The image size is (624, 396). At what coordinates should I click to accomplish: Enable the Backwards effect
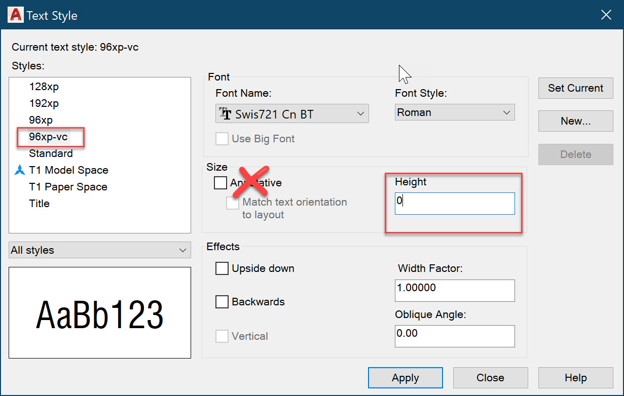222,301
